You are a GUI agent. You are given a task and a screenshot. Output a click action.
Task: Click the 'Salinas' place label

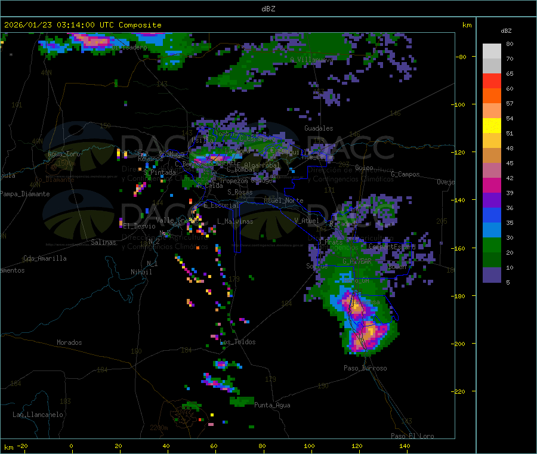pos(103,242)
